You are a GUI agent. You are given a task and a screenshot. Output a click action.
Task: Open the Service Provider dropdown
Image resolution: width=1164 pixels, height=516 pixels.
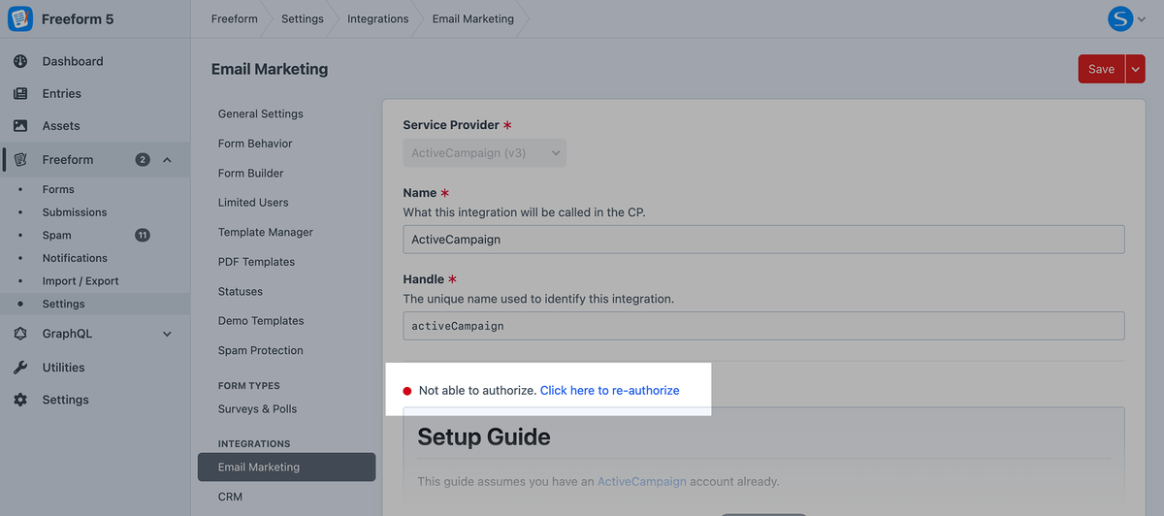pos(484,152)
